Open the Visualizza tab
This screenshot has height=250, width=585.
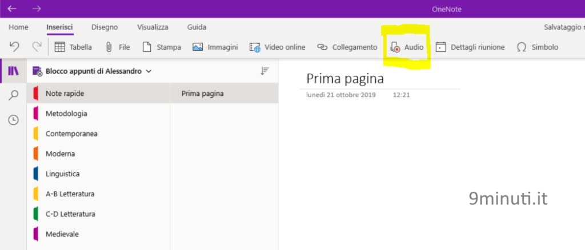153,27
